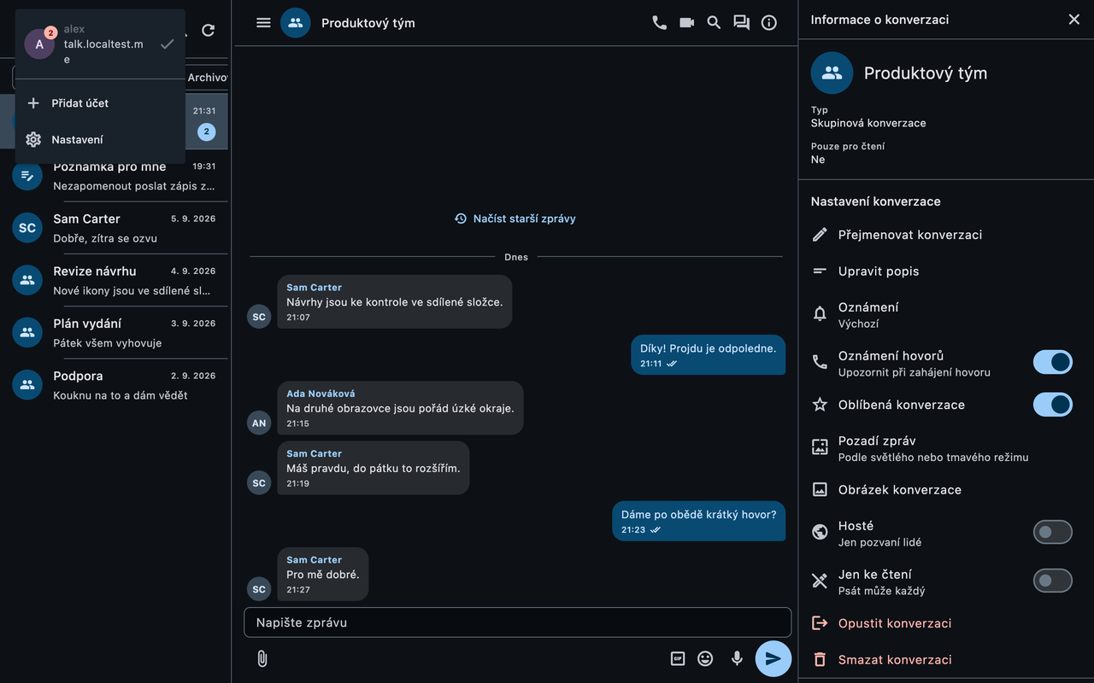Click the conversation info icon
Viewport: 1094px width, 683px height.
click(x=768, y=23)
